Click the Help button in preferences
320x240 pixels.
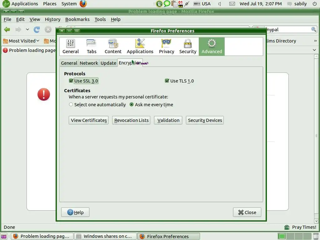tap(75, 212)
